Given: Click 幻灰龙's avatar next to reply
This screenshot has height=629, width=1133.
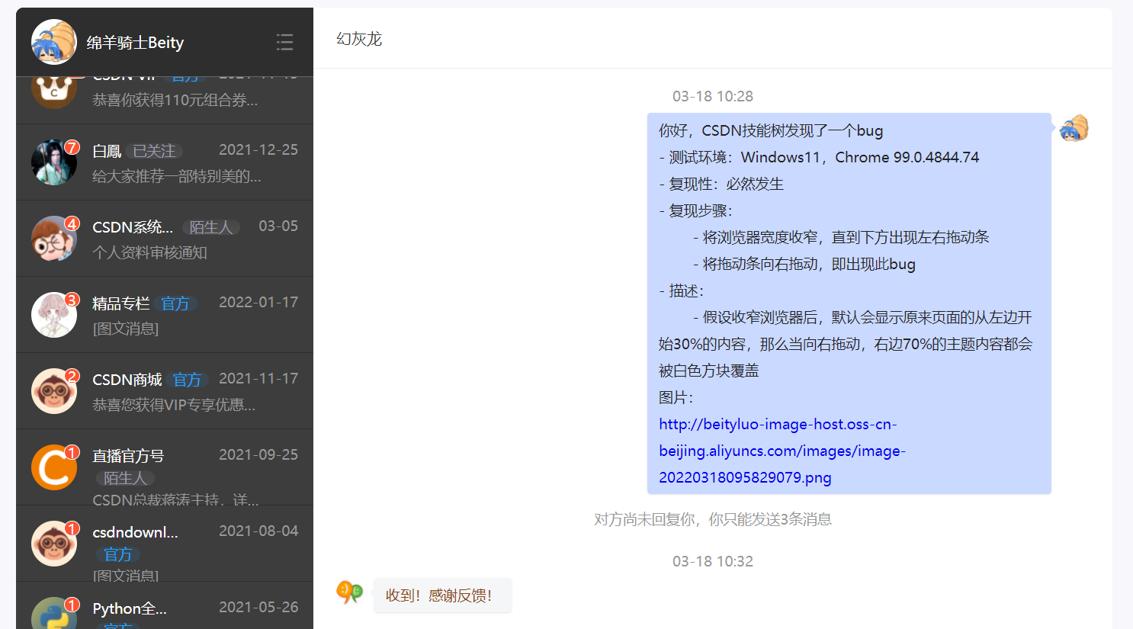Looking at the screenshot, I should click(350, 592).
